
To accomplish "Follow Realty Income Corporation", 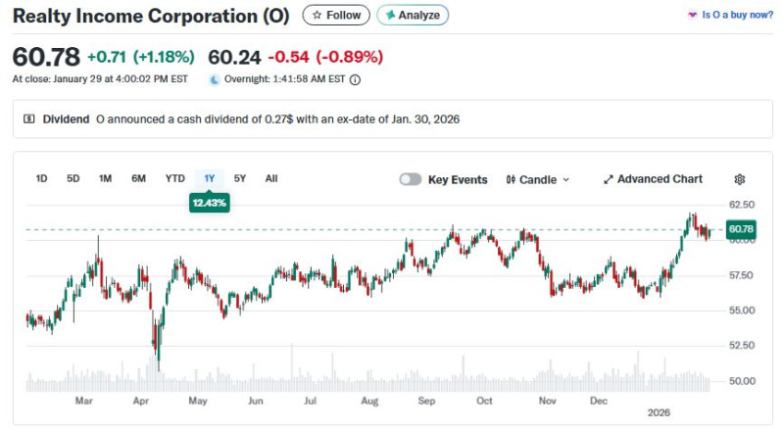I will click(x=336, y=15).
